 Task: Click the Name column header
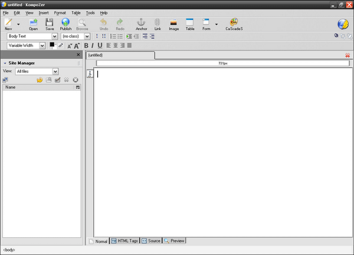point(39,87)
